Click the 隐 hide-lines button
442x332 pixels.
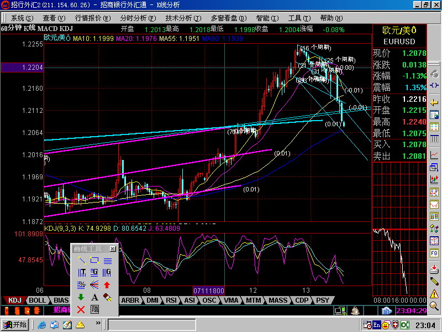tap(94, 310)
